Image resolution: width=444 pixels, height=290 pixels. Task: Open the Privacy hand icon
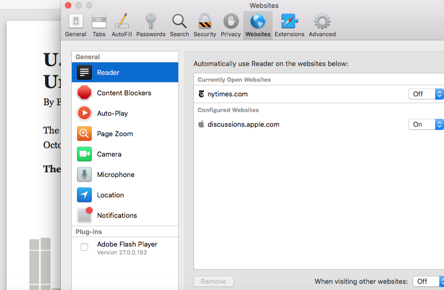coord(231,21)
